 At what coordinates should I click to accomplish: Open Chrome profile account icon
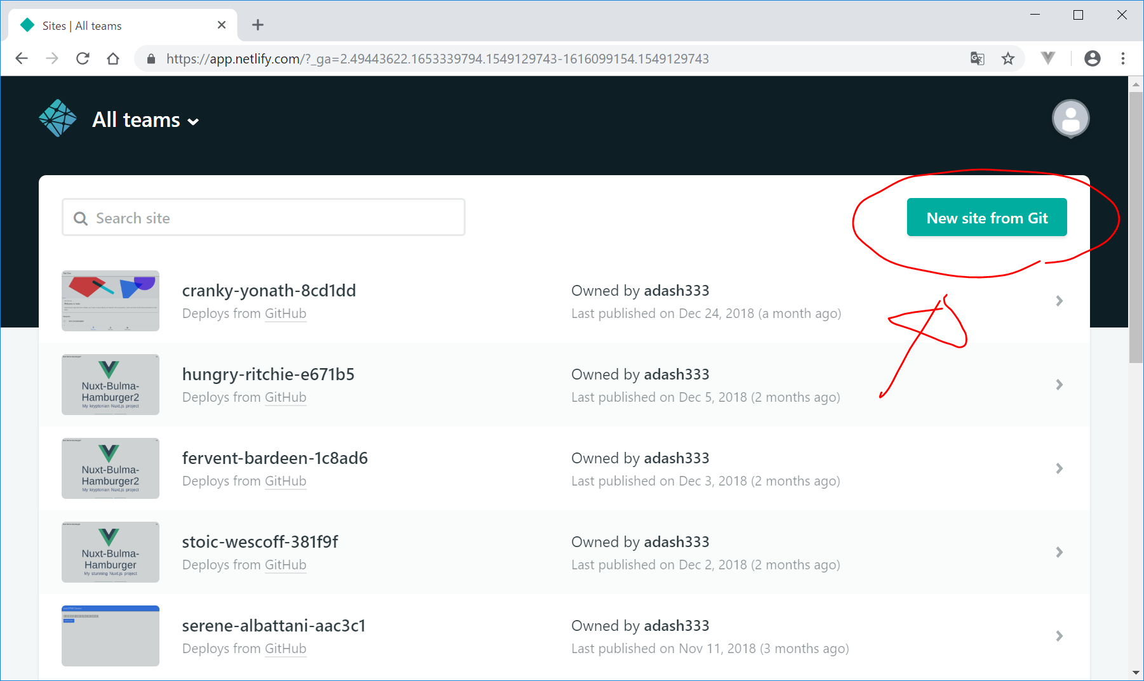click(x=1092, y=59)
